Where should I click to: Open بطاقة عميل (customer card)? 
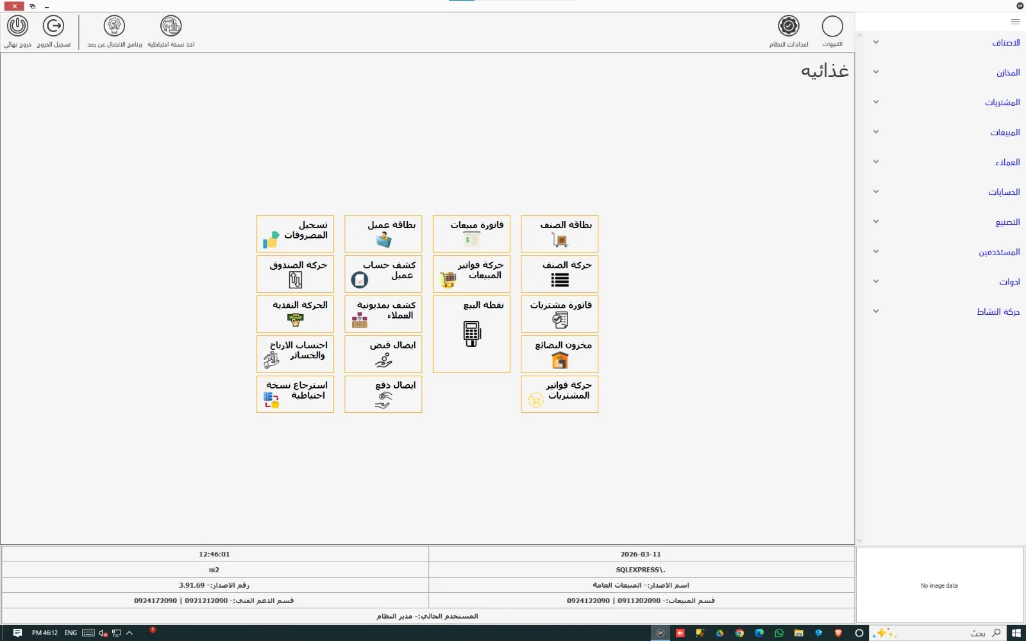point(383,234)
